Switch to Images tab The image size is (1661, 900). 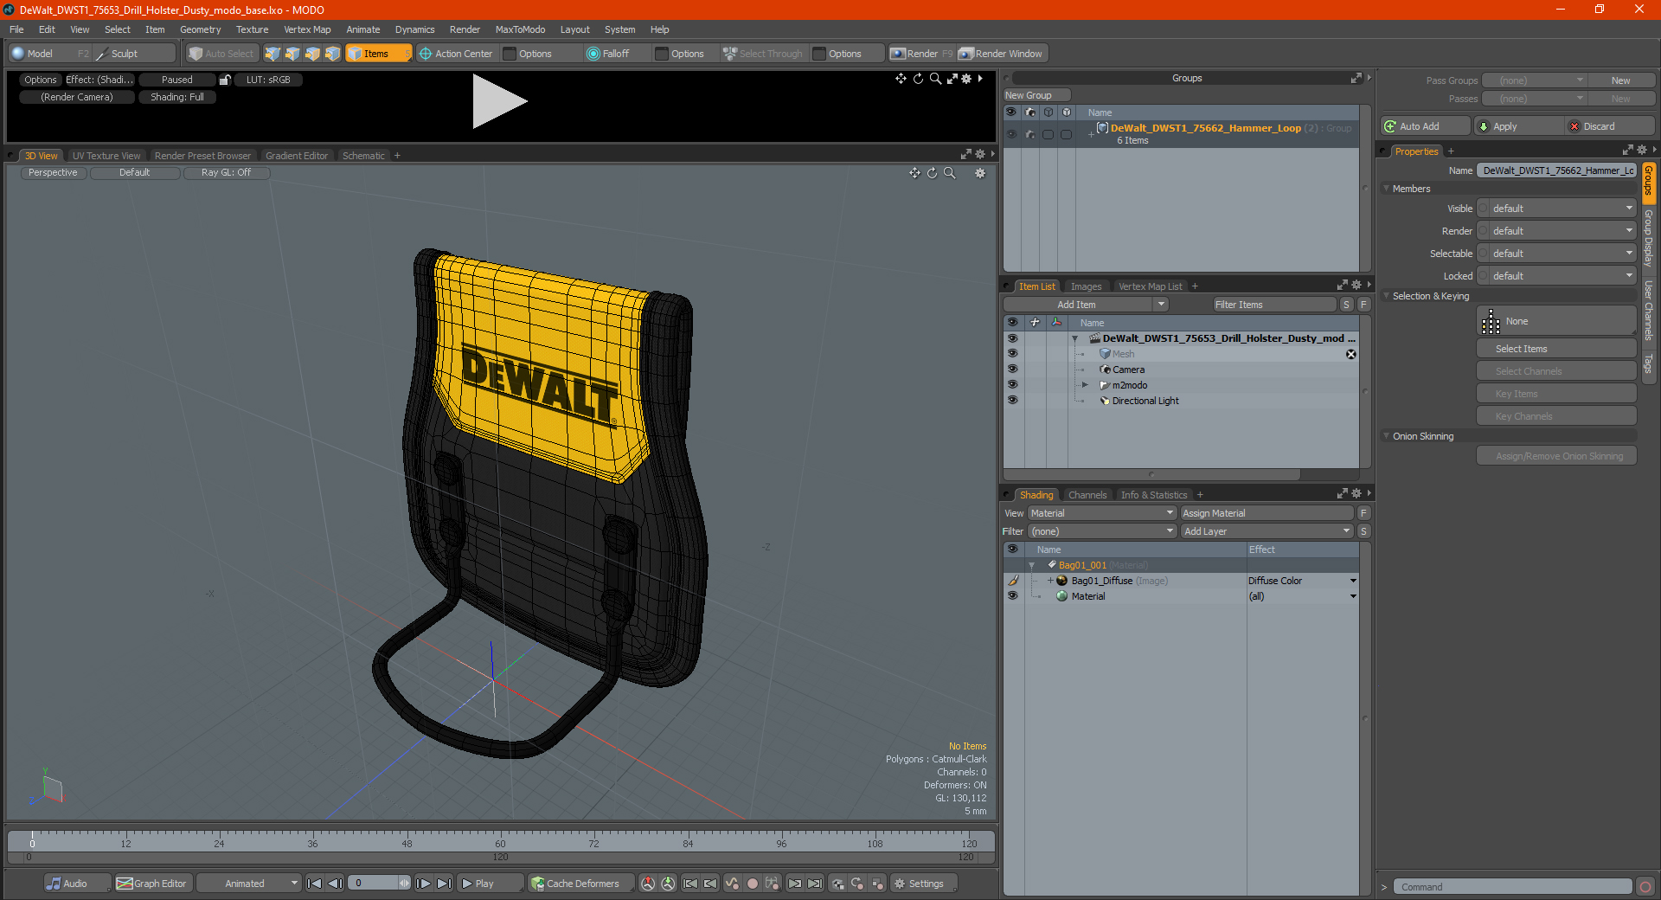click(x=1086, y=286)
